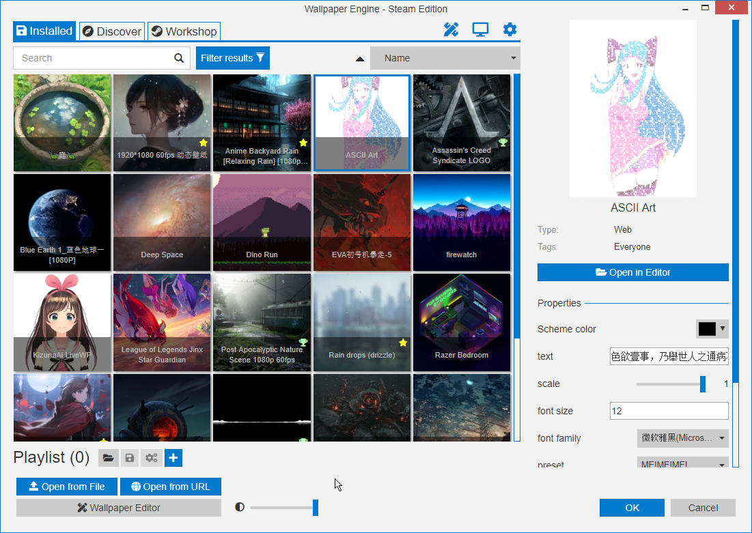Select the Dino Run wallpaper
752x533 pixels.
(262, 222)
